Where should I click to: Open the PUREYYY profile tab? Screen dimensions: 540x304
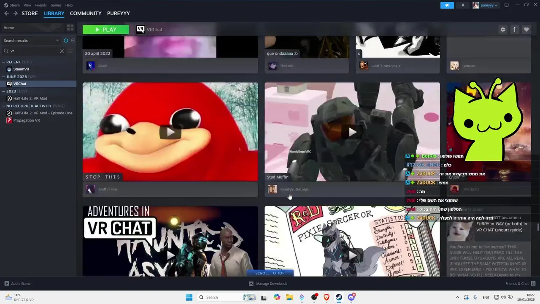coord(119,13)
